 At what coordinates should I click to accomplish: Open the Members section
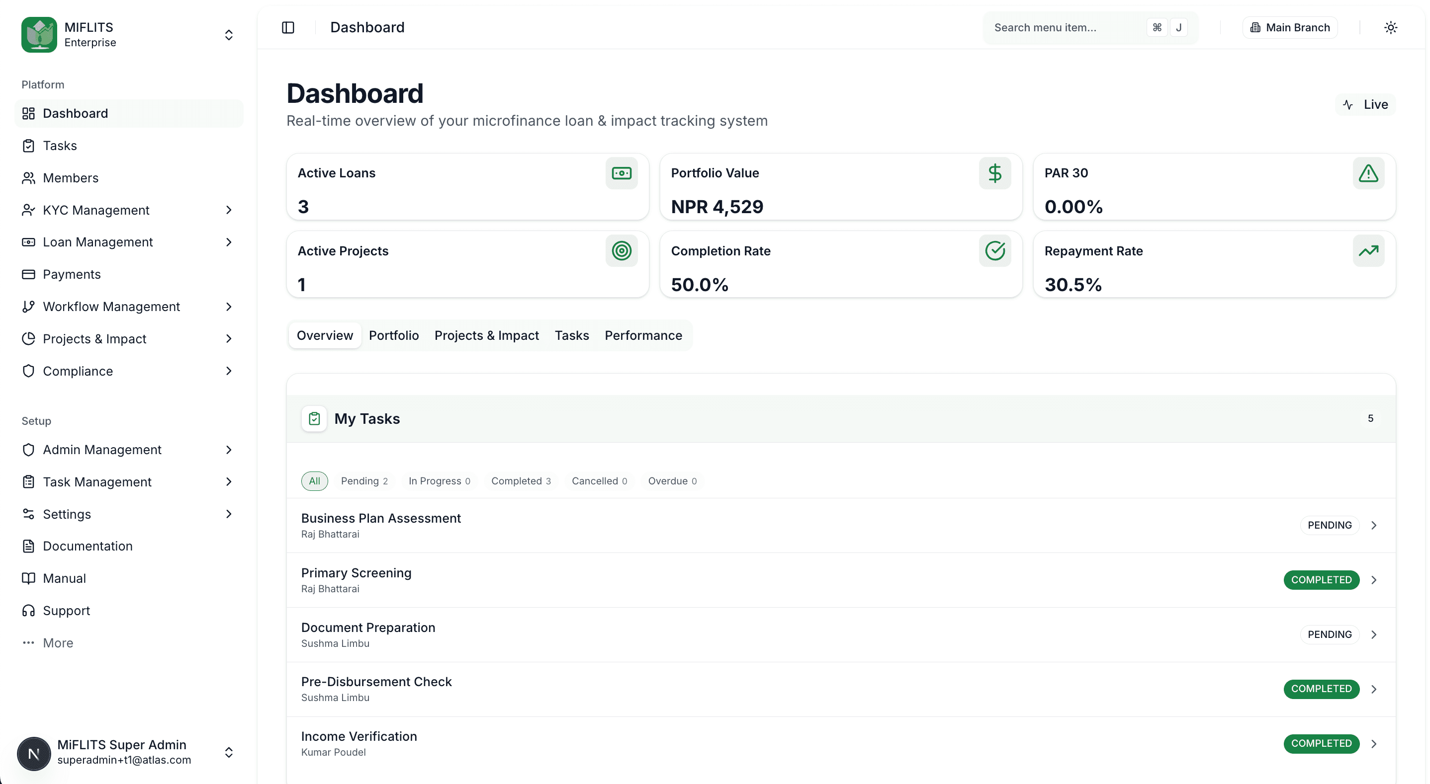(71, 177)
